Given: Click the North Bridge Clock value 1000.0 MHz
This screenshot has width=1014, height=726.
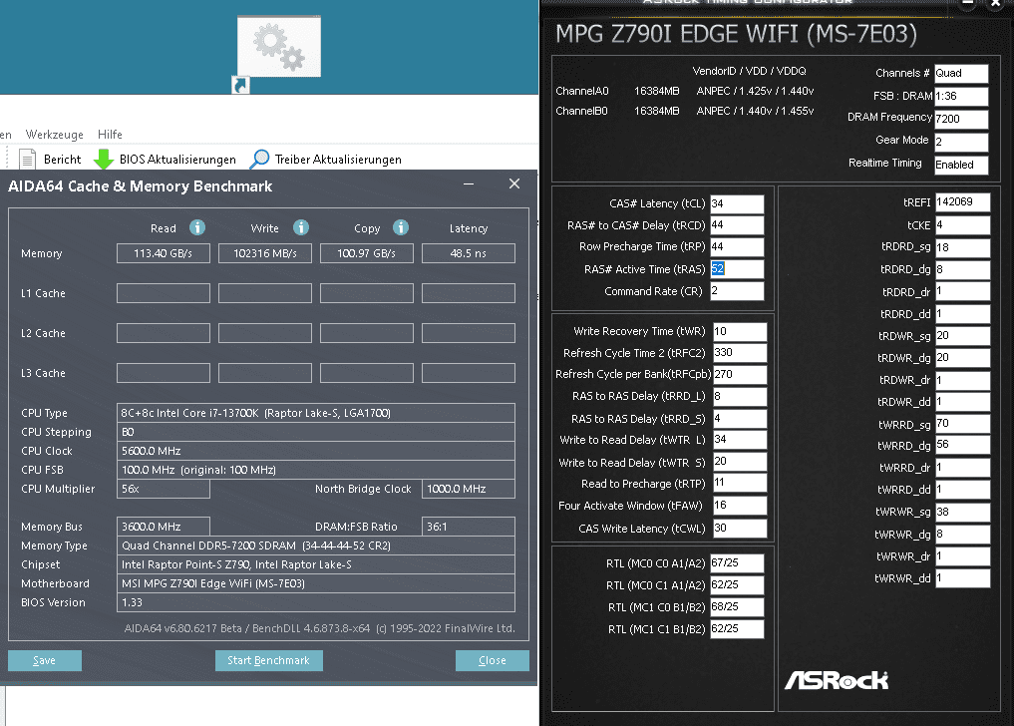Looking at the screenshot, I should [469, 489].
